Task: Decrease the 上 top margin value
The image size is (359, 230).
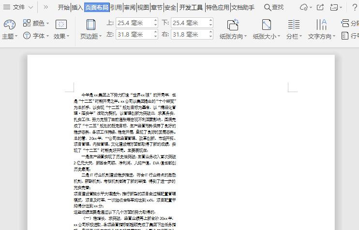Action: 156,25
